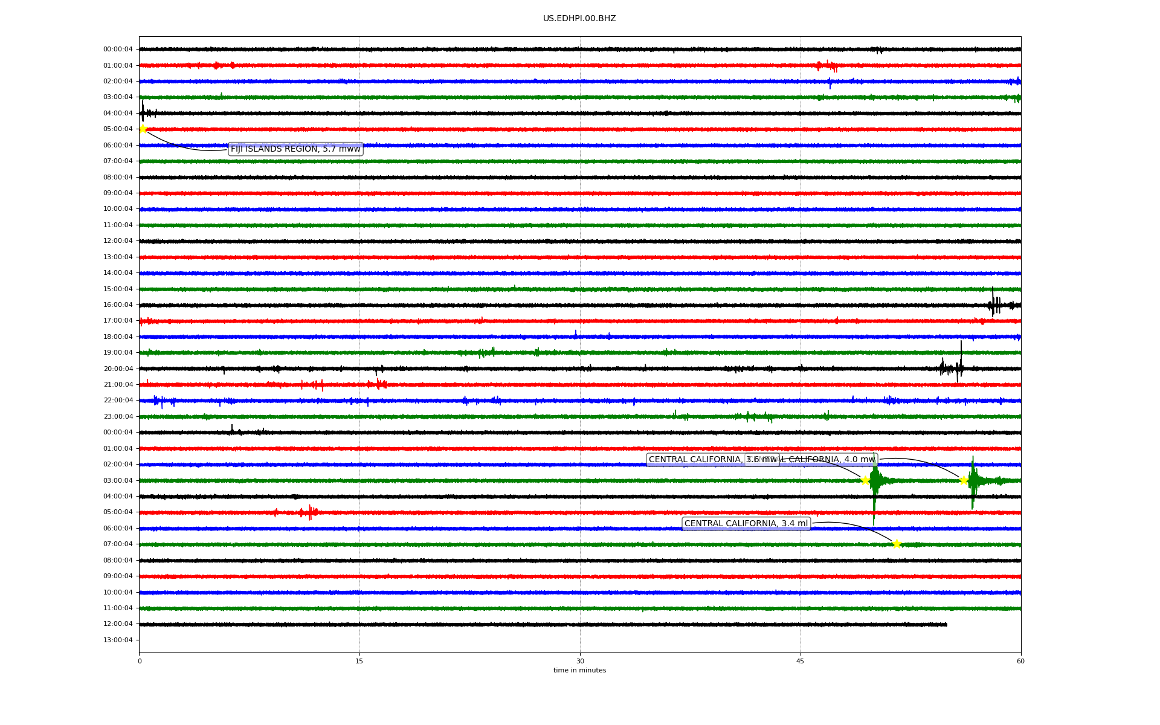Click the 13:00:04 last row time label

118,640
